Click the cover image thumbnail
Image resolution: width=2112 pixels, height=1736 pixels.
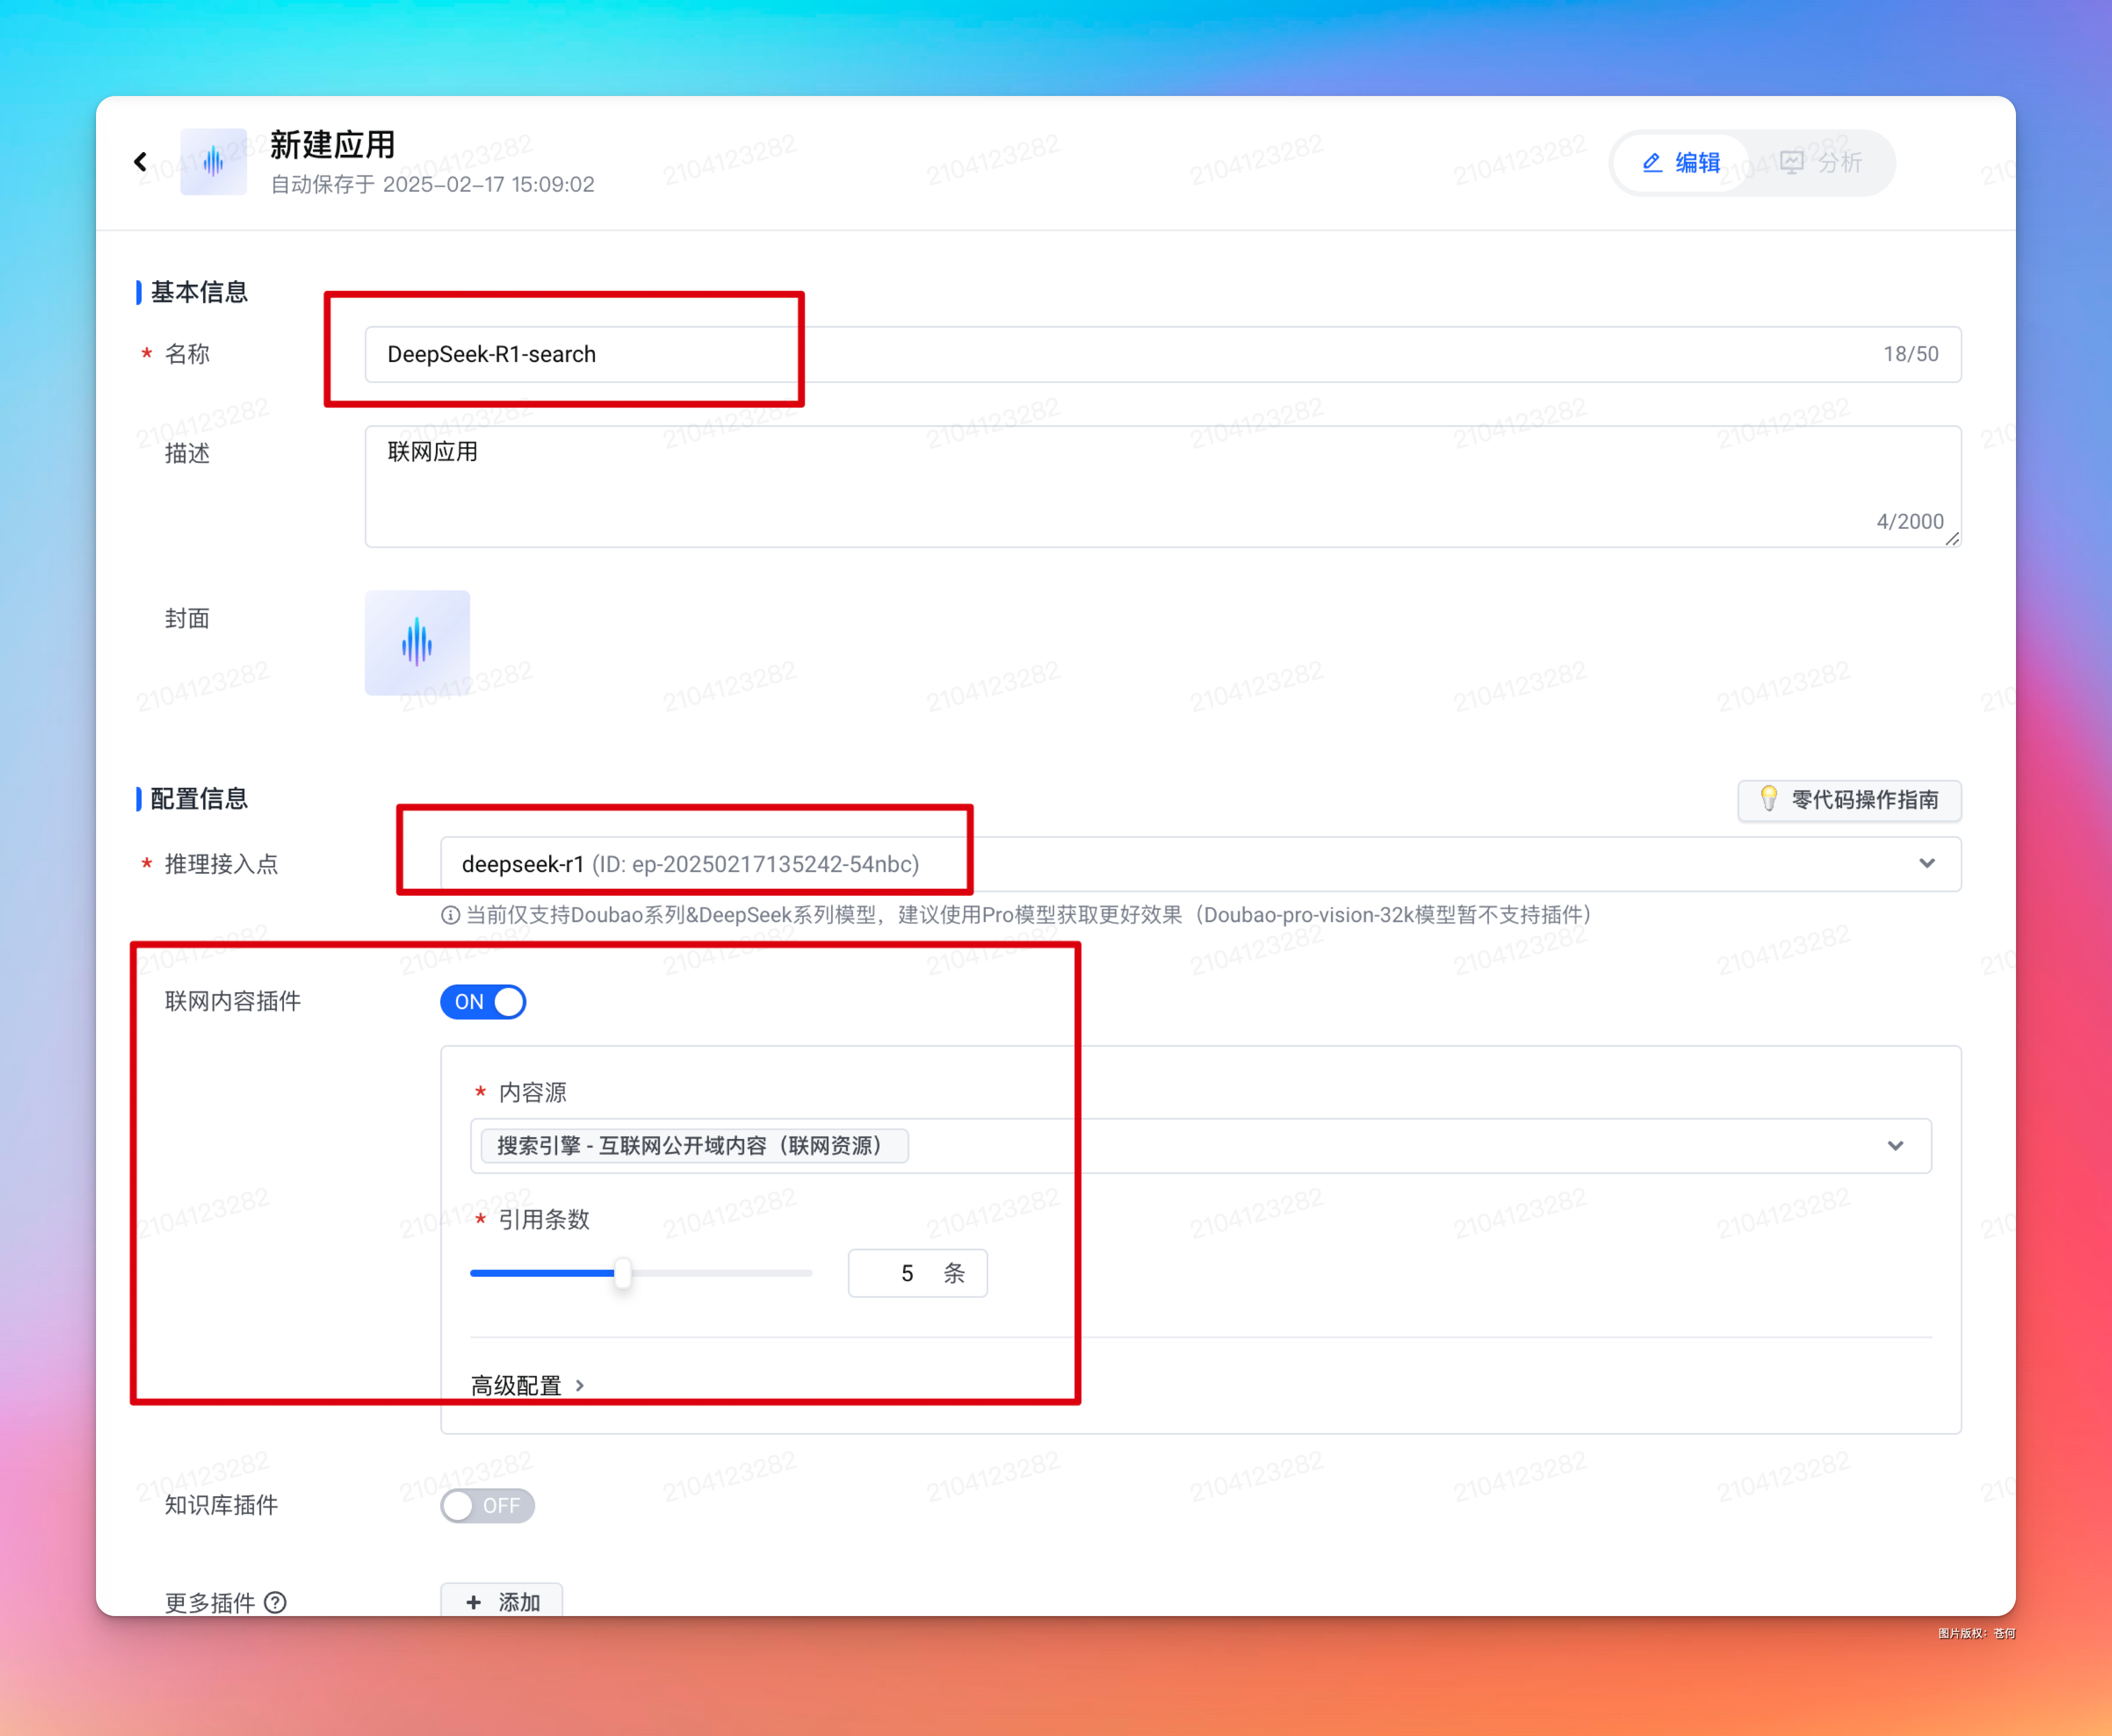417,643
